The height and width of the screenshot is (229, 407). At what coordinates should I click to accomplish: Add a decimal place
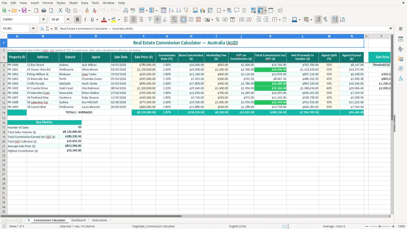[241, 20]
